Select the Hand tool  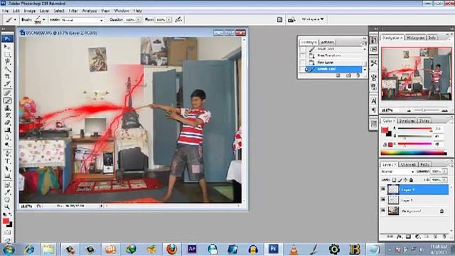tap(7, 200)
